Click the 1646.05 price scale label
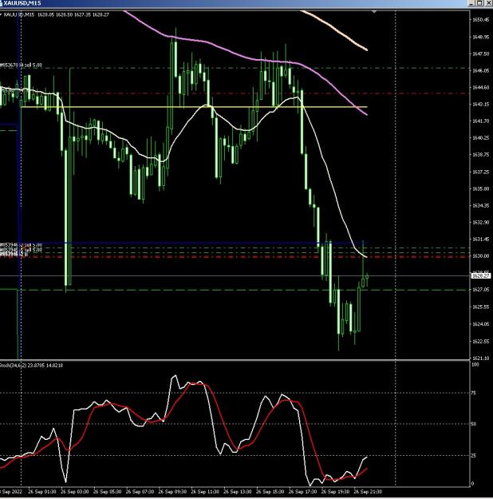This screenshot has height=499, width=493. 480,70
